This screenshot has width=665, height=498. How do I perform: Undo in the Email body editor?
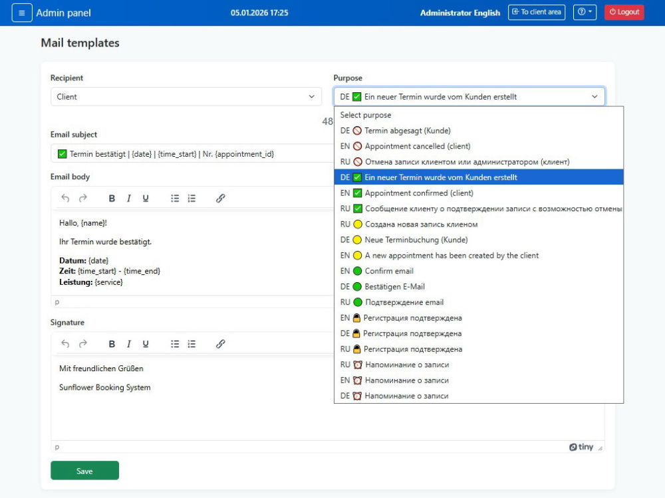[x=65, y=198]
